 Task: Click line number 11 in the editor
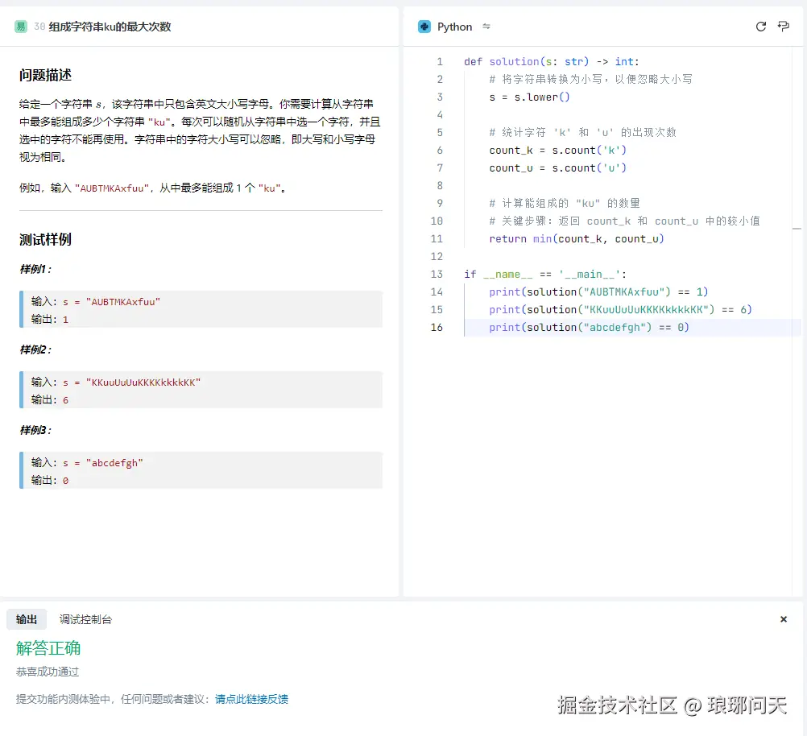(x=436, y=238)
